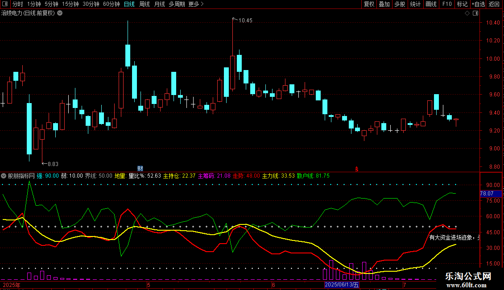Open 多股 multi-stock view
The width and height of the screenshot is (504, 290).
400,4
